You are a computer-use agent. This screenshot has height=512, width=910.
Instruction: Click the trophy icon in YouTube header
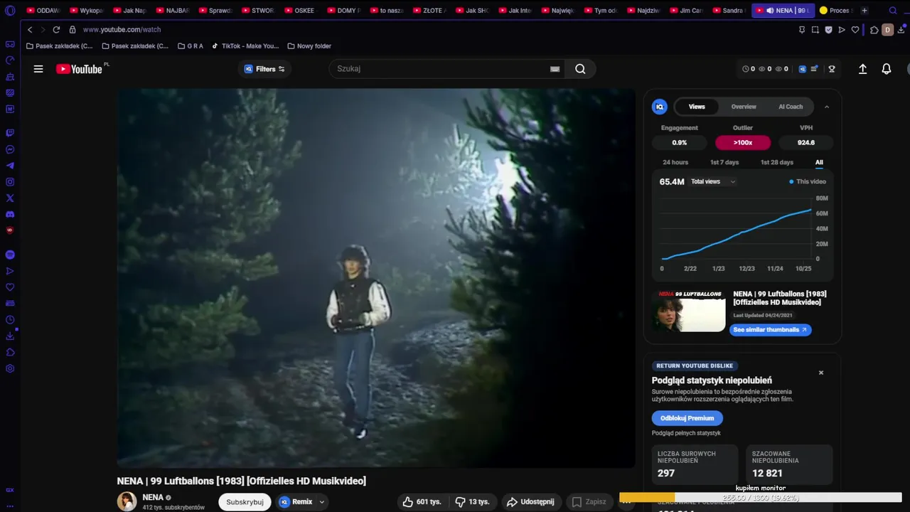(831, 69)
